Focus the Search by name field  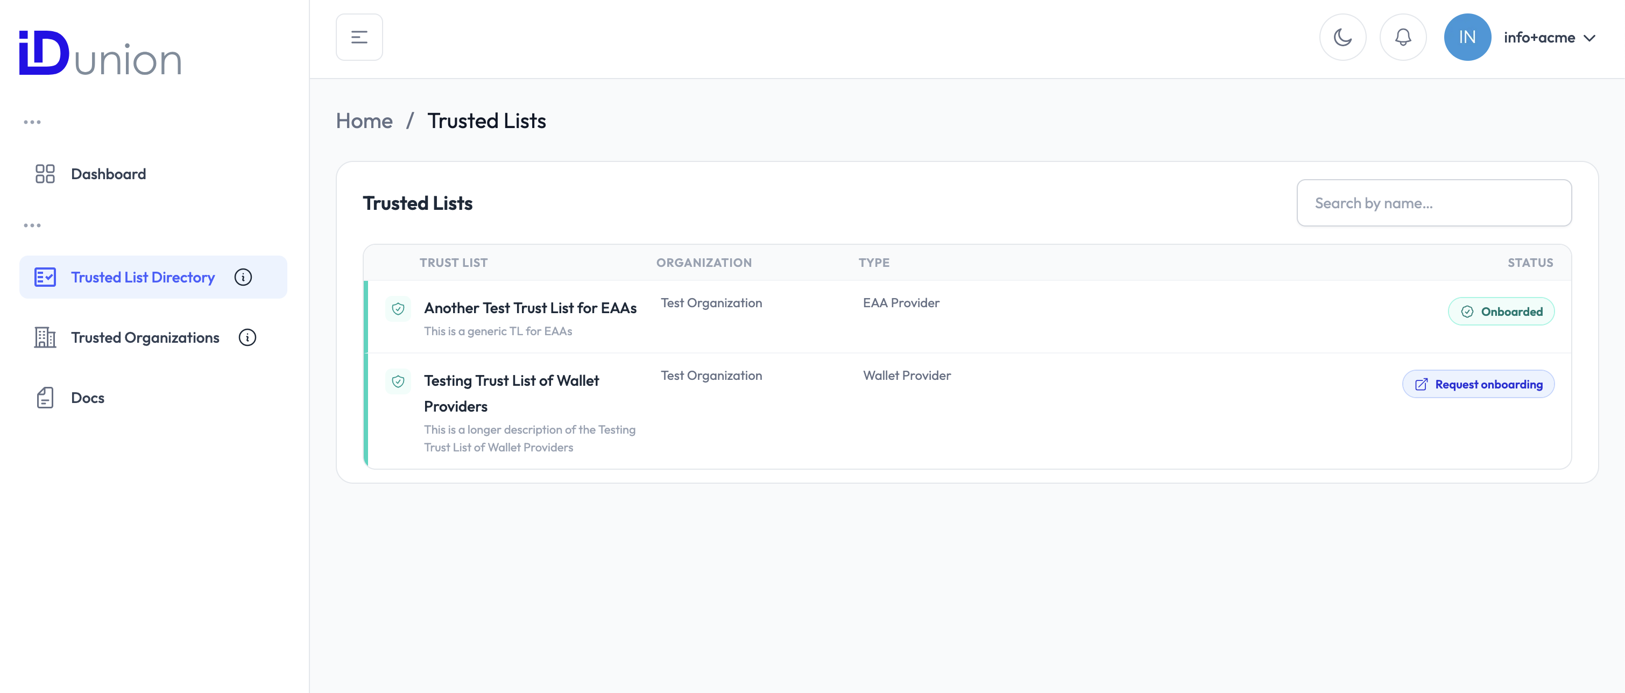coord(1433,203)
